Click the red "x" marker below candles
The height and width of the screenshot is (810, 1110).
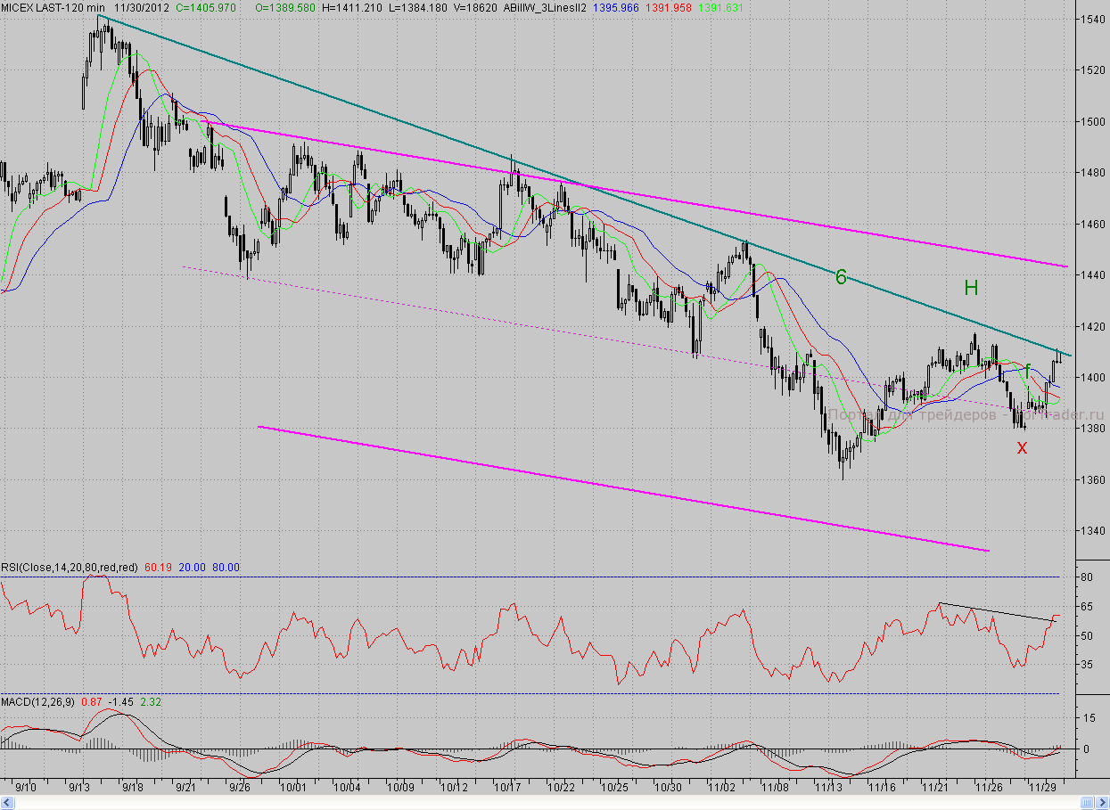[1022, 447]
